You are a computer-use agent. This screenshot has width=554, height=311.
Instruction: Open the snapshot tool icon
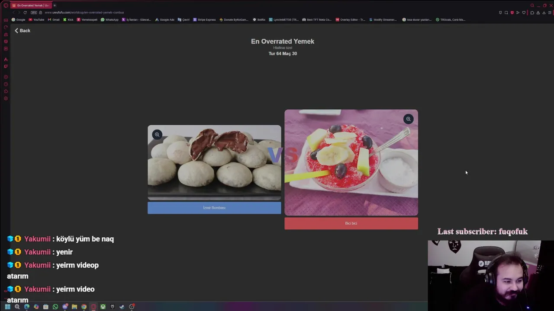[x=506, y=13]
